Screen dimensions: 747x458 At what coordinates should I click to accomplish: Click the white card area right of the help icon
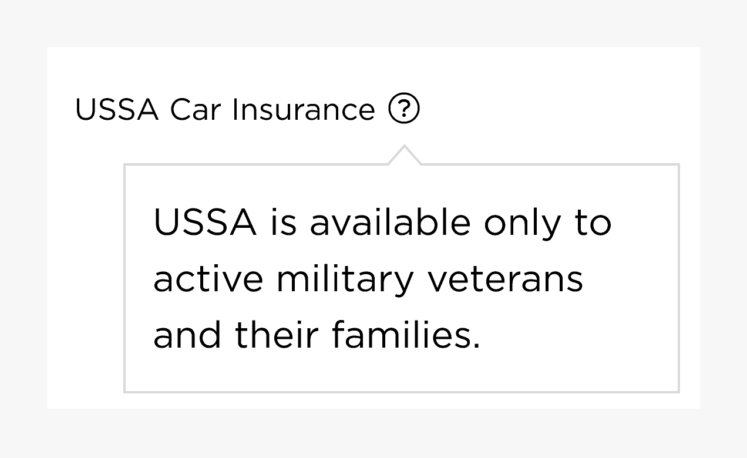point(558,110)
